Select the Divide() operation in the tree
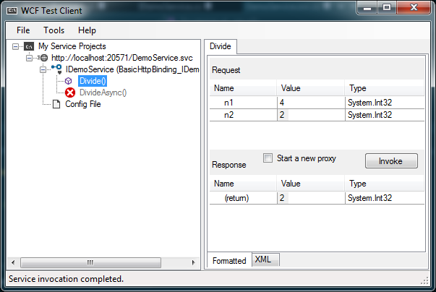This screenshot has width=436, height=292. tap(93, 81)
